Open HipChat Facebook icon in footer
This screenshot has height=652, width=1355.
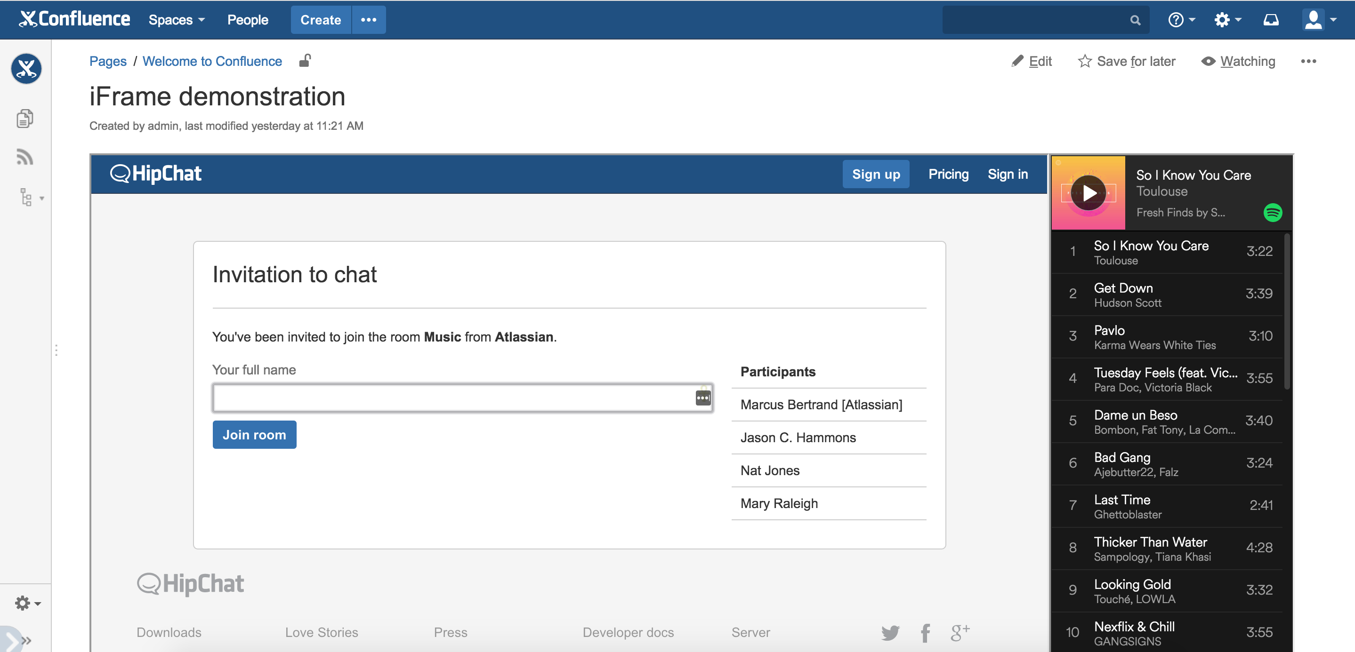tap(925, 633)
